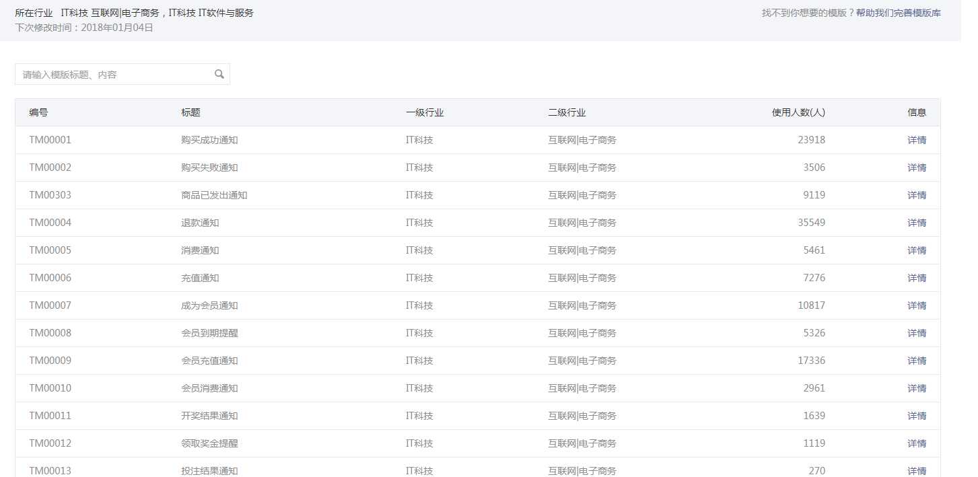Image resolution: width=978 pixels, height=477 pixels.
Task: Select the template number TM00303
Action: tap(50, 195)
